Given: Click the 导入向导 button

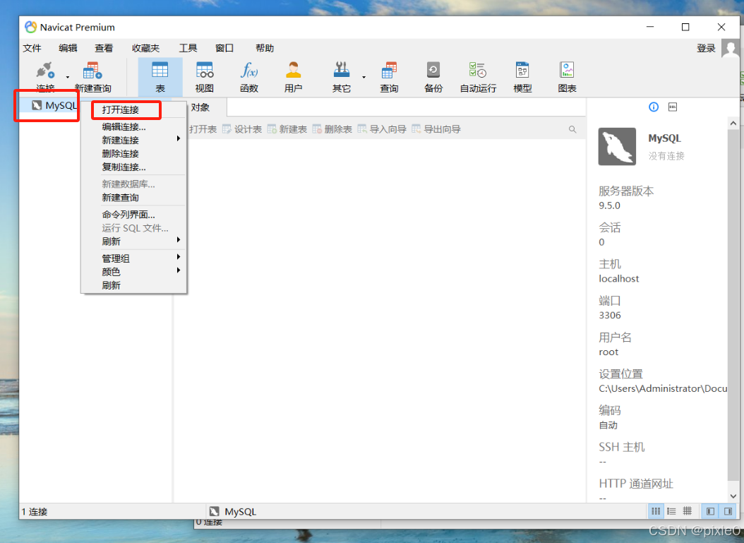Looking at the screenshot, I should [x=382, y=130].
